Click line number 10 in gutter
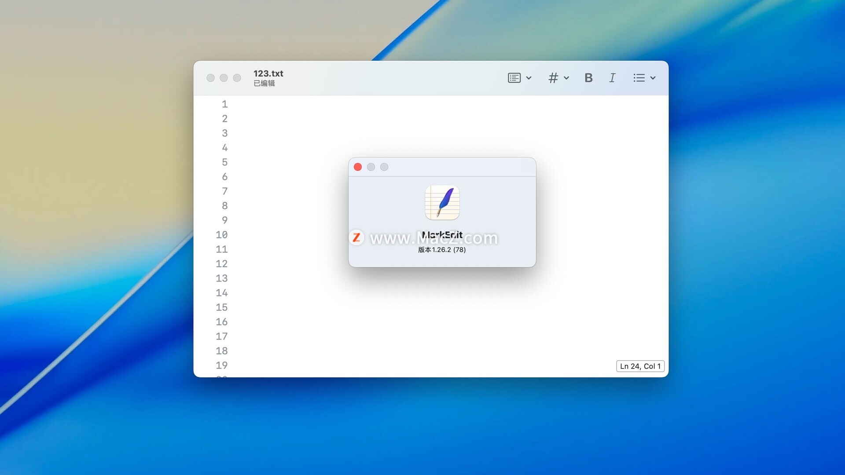 [221, 235]
